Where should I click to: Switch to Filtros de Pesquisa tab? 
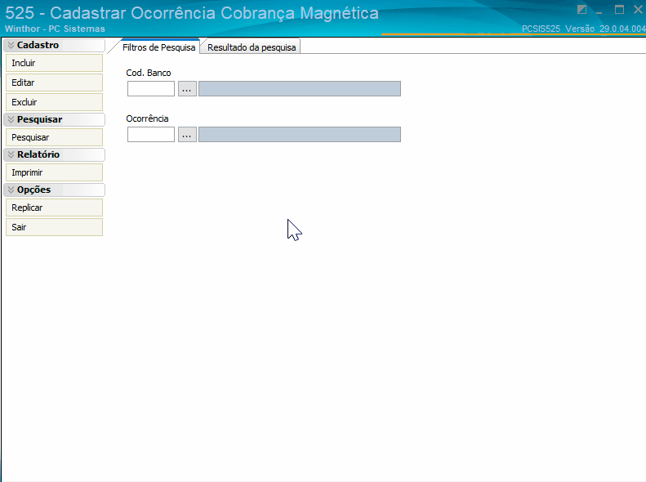click(x=158, y=47)
